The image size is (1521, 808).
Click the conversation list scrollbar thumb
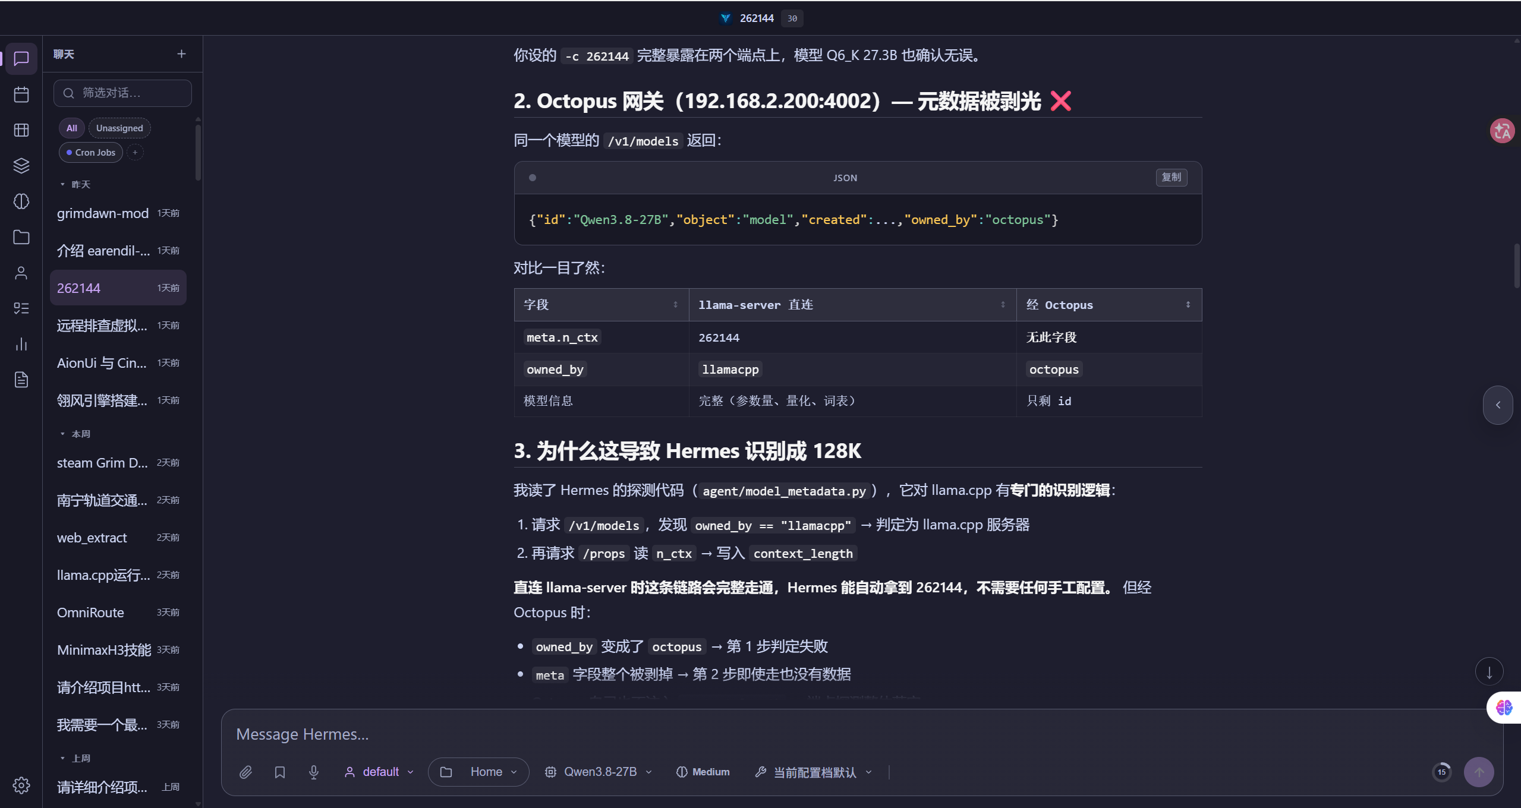click(x=198, y=151)
